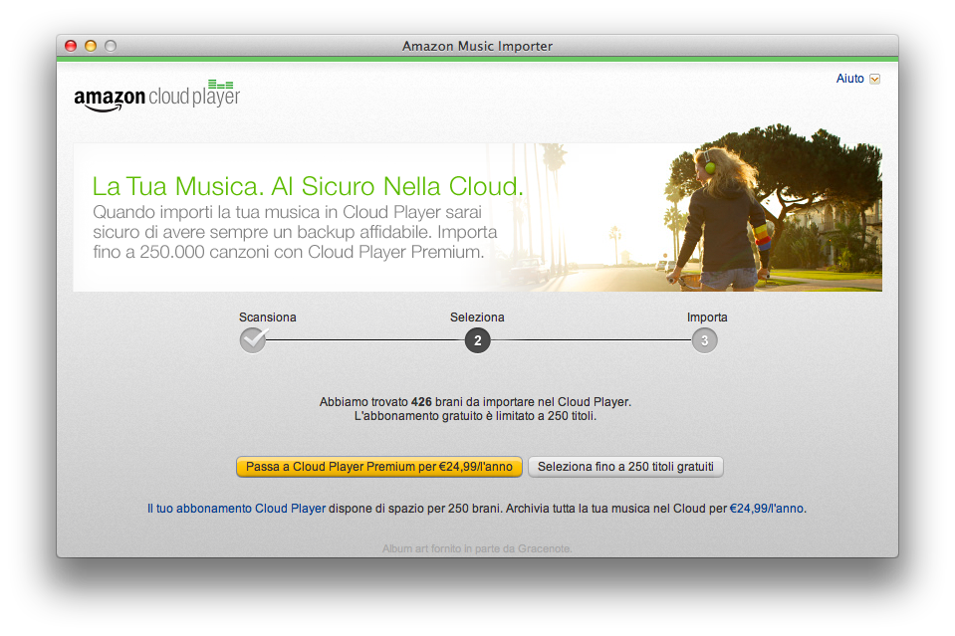The image size is (955, 636).
Task: Select the step 2 Seleziona circle
Action: 477,340
